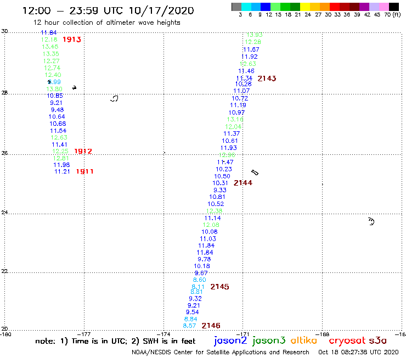
Task: Click the -177 longitude axis label
Action: click(x=84, y=334)
